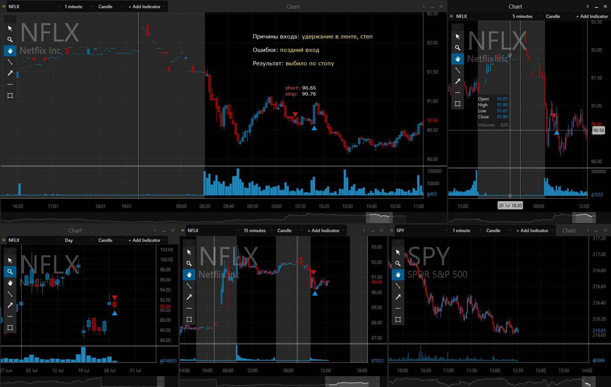Screen dimensions: 611x387
Task: Click the red short marker on 1 minute chart
Action: (x=295, y=115)
